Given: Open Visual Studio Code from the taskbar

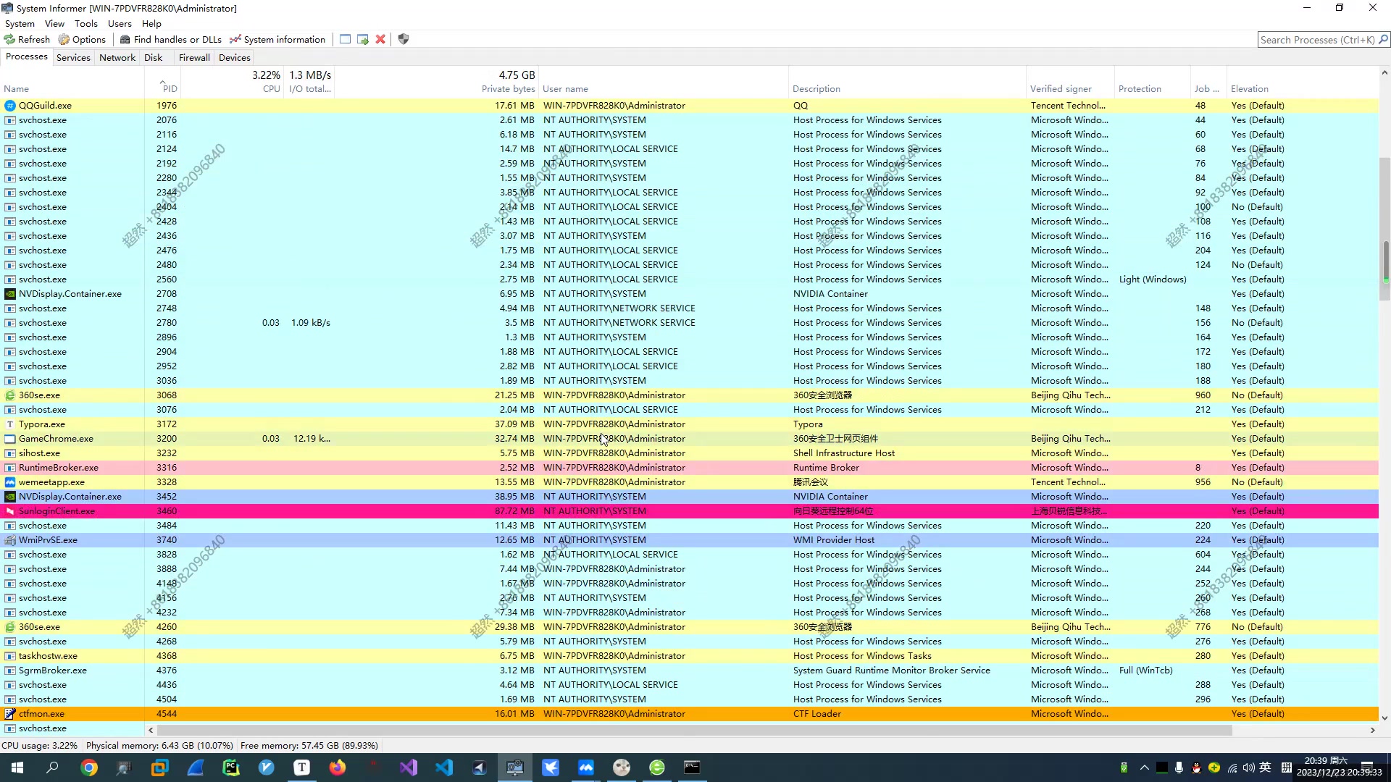Looking at the screenshot, I should pyautogui.click(x=444, y=768).
